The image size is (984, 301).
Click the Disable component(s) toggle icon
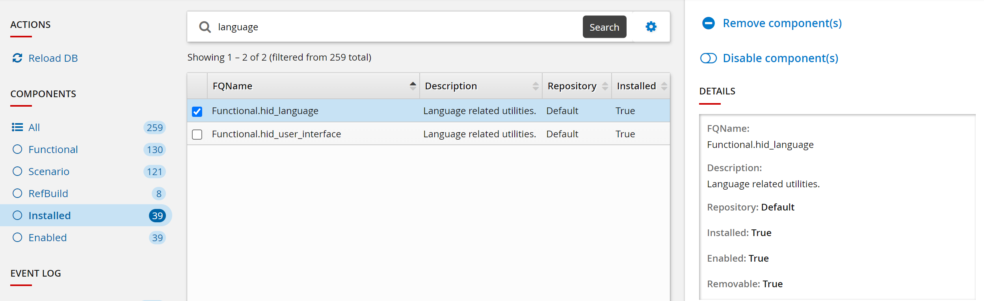click(708, 58)
